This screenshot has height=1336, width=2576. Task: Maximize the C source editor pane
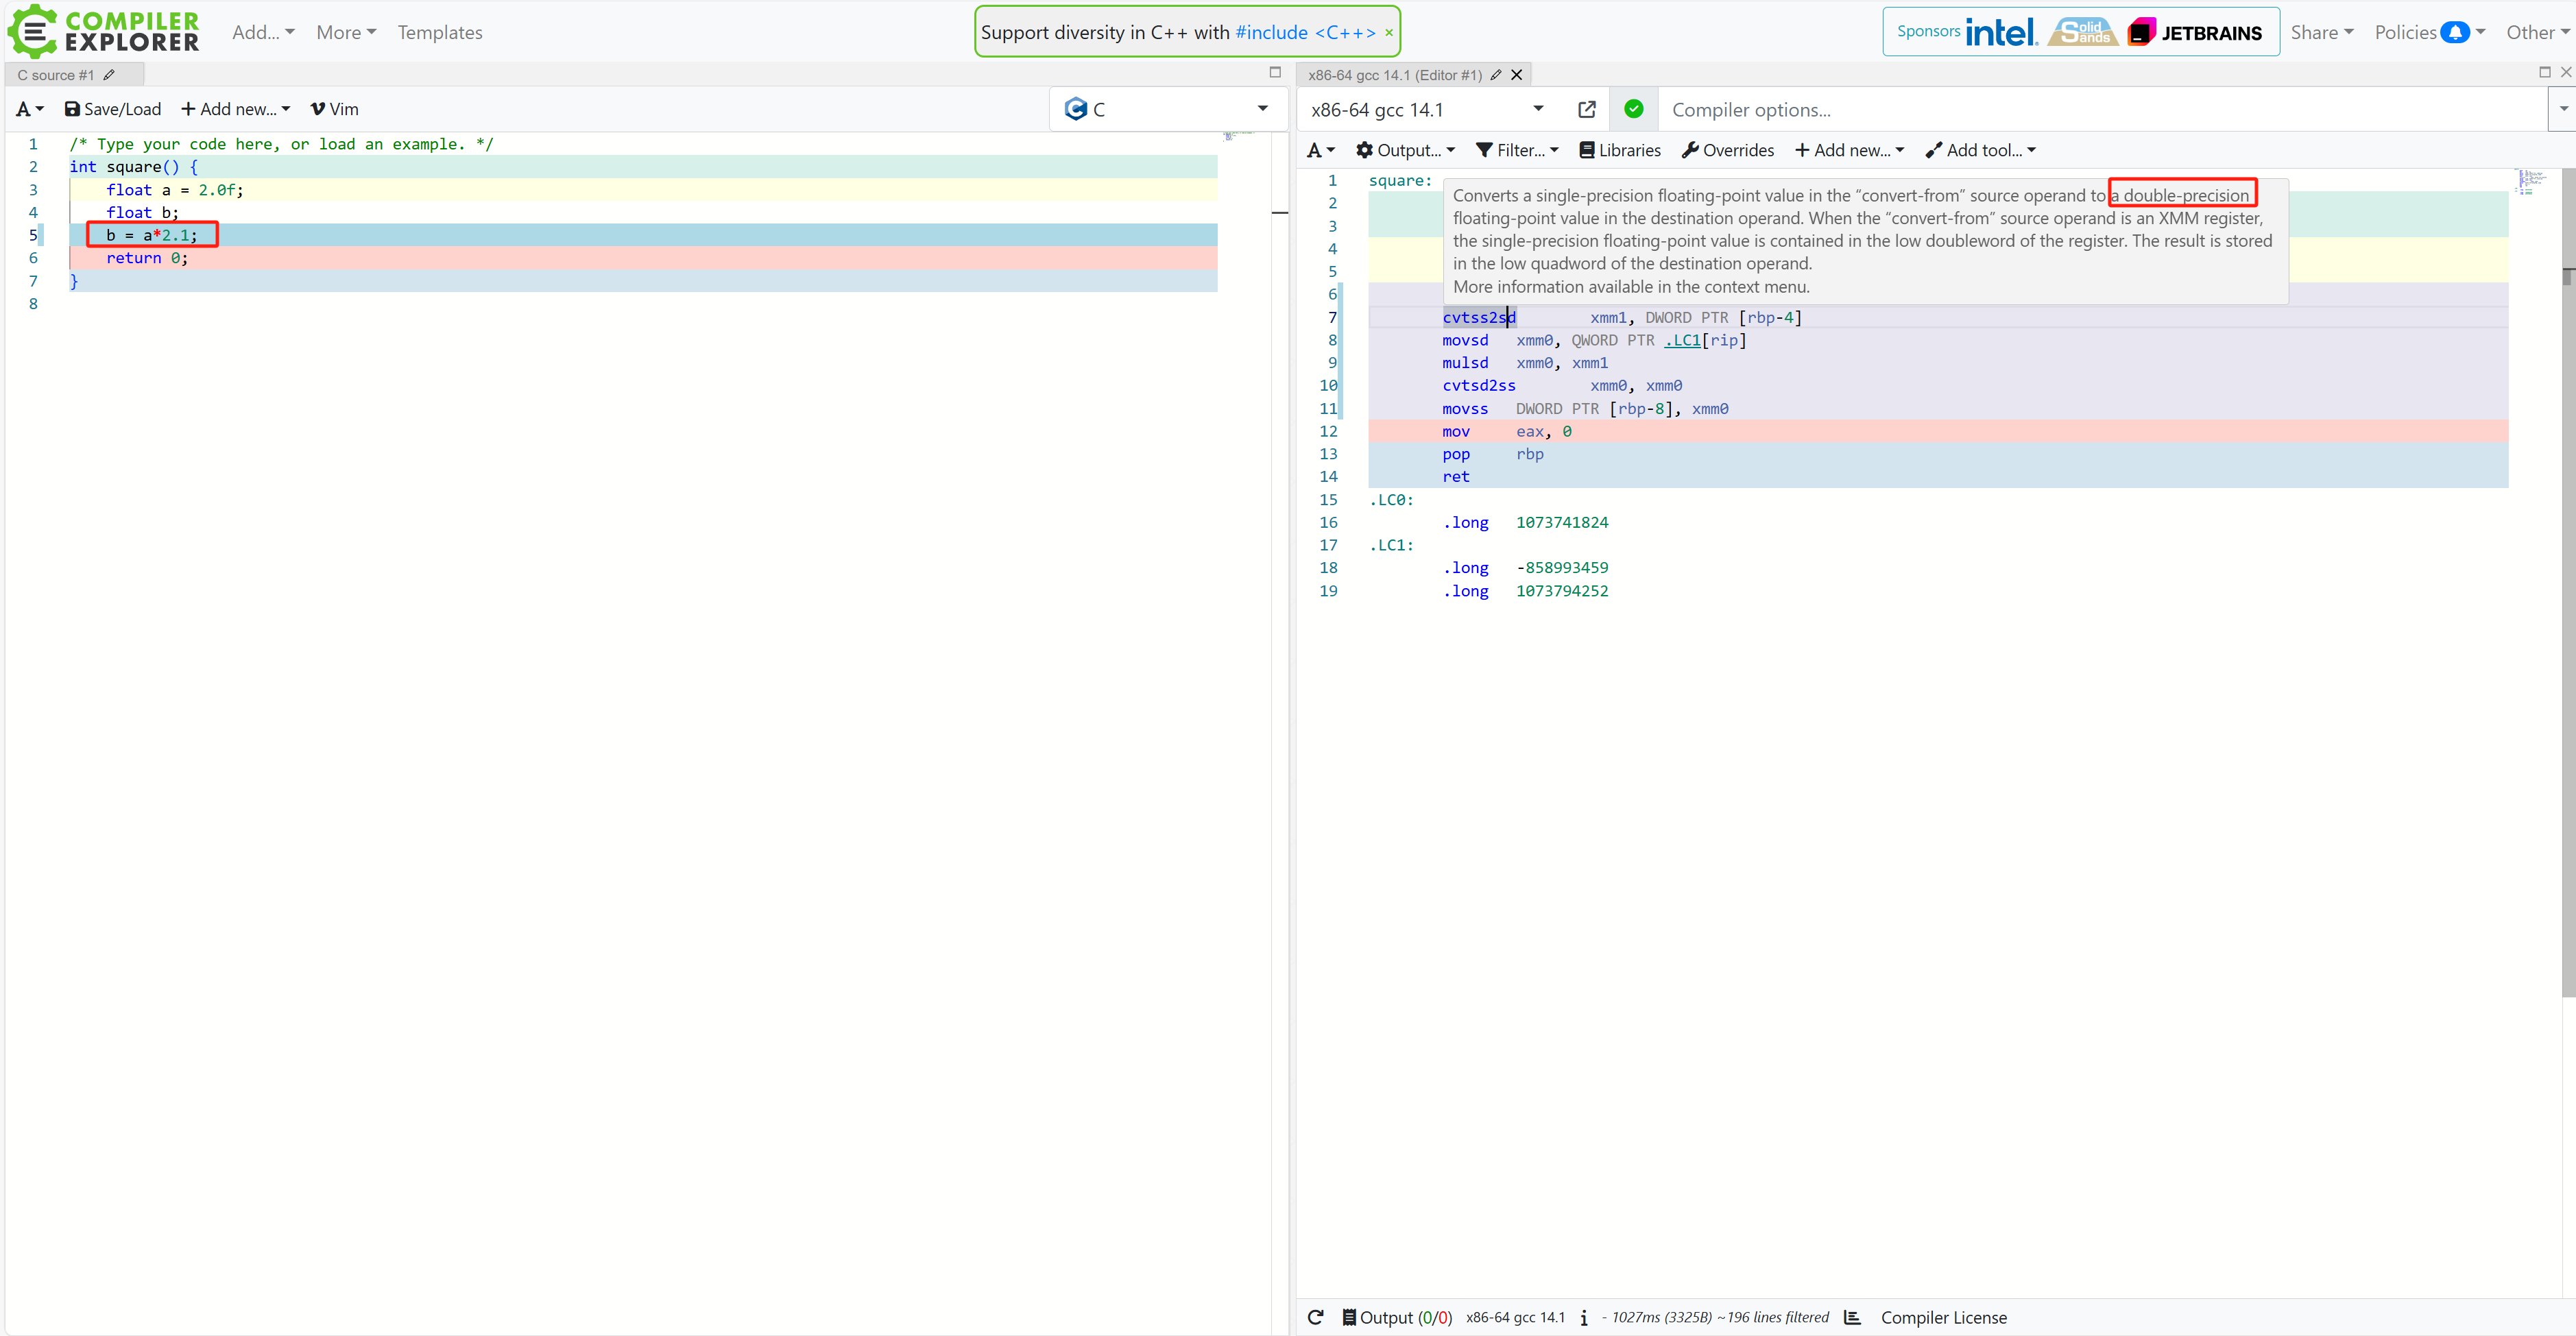1274,72
